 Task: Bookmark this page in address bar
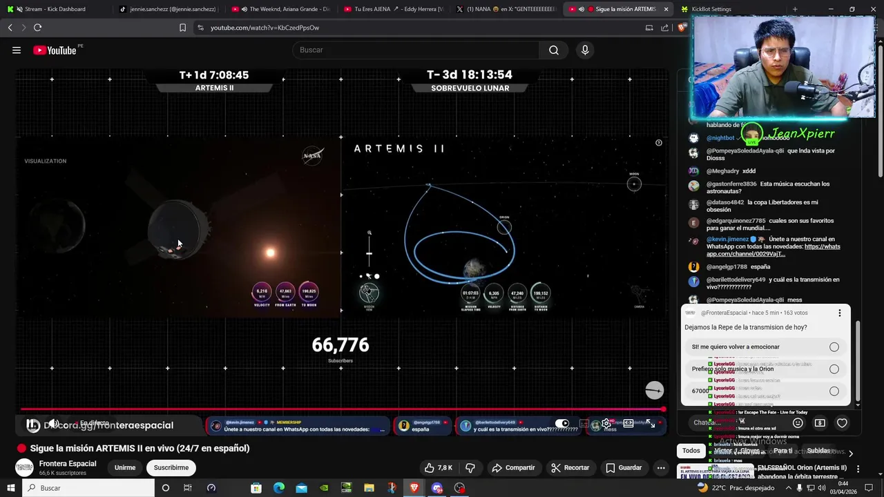click(182, 28)
